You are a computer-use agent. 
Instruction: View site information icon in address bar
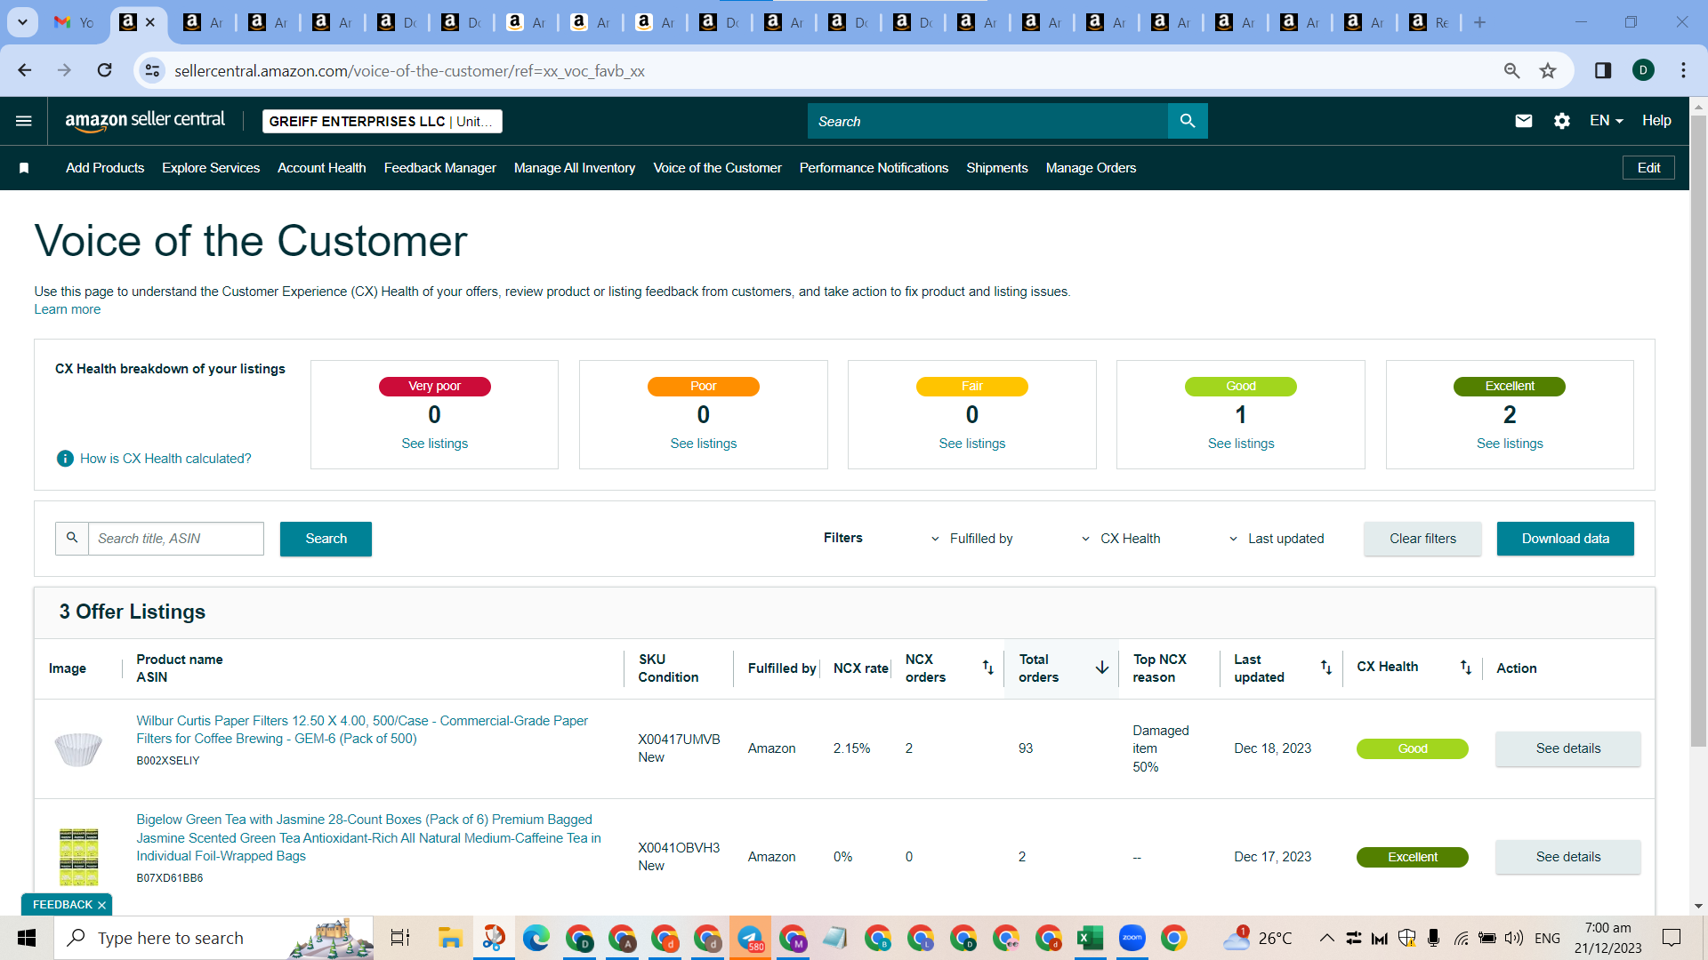153,70
